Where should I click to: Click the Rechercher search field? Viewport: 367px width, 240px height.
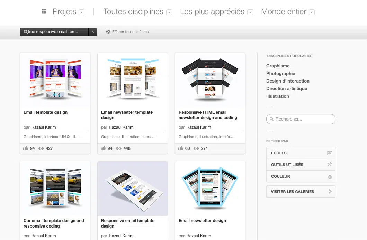pyautogui.click(x=301, y=119)
